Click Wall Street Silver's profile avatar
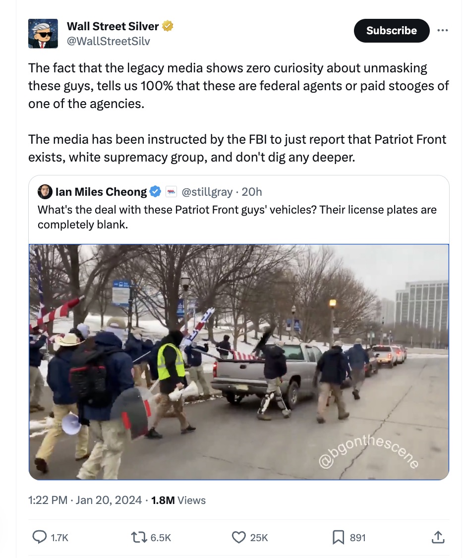The image size is (464, 558). pyautogui.click(x=43, y=33)
